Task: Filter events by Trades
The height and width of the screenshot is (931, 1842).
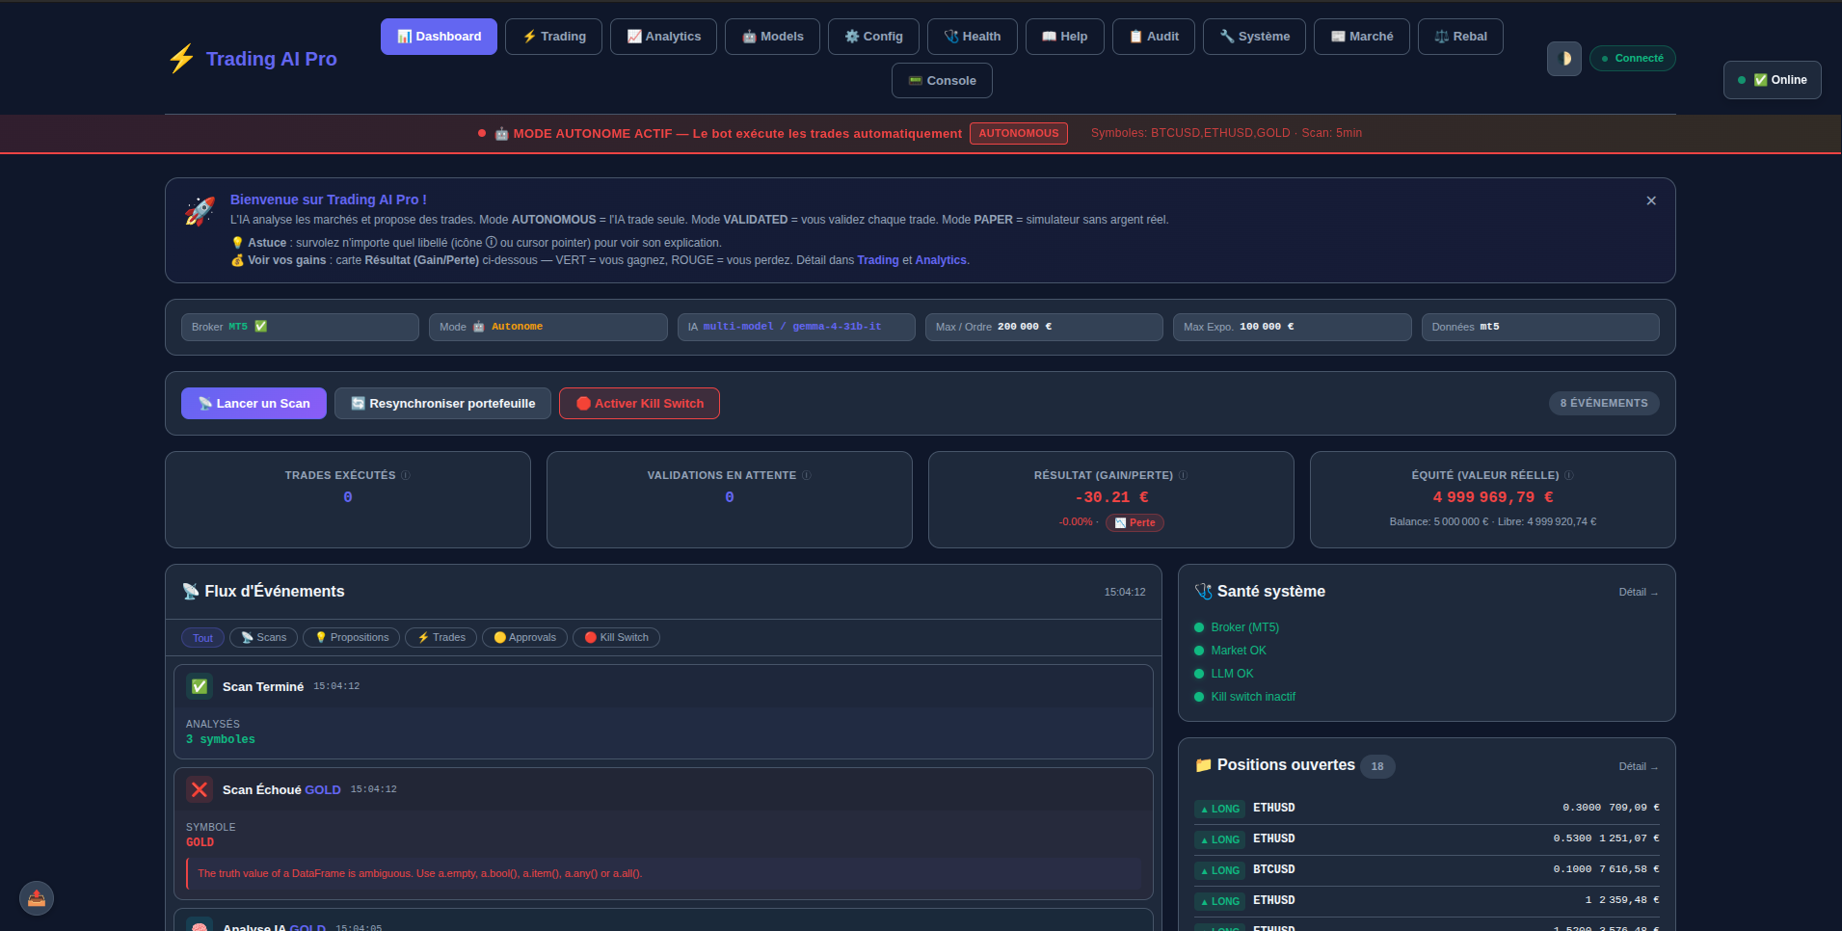Action: [x=440, y=638]
